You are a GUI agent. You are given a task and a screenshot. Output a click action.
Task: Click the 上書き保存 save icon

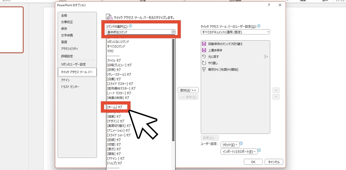tap(204, 50)
